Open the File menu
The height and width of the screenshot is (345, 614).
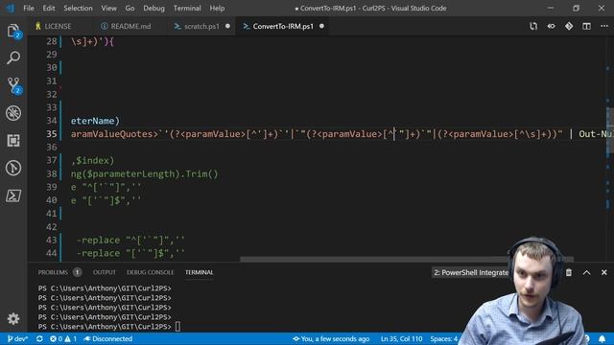tap(29, 9)
